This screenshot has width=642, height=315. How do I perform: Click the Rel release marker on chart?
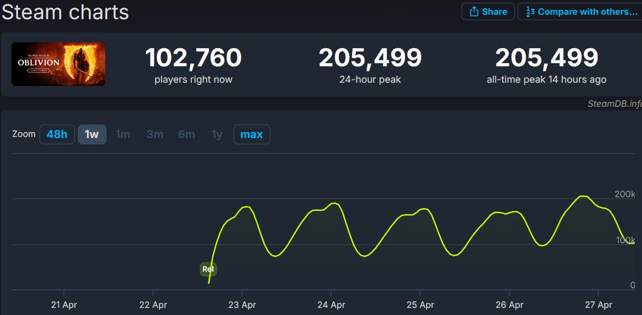(x=208, y=269)
